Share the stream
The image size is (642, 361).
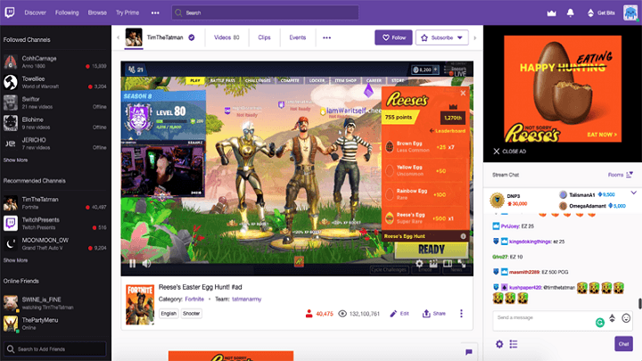point(434,314)
